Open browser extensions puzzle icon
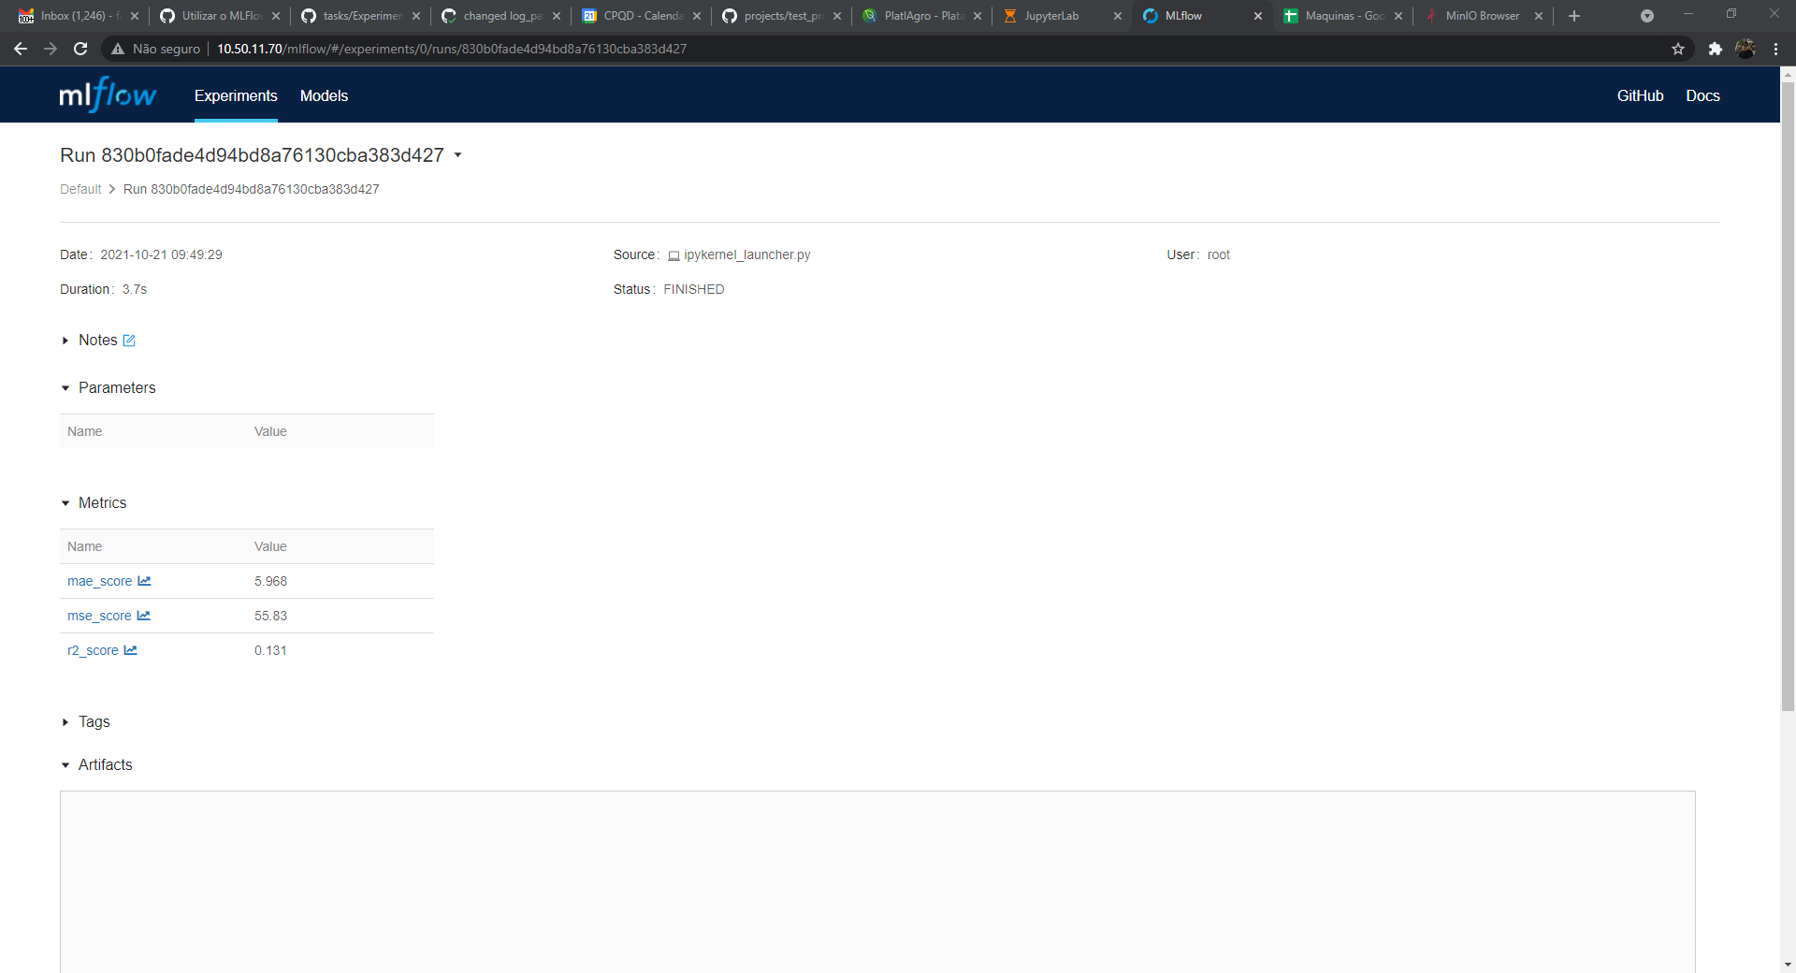Screen dimensions: 1796x973 pos(1715,49)
